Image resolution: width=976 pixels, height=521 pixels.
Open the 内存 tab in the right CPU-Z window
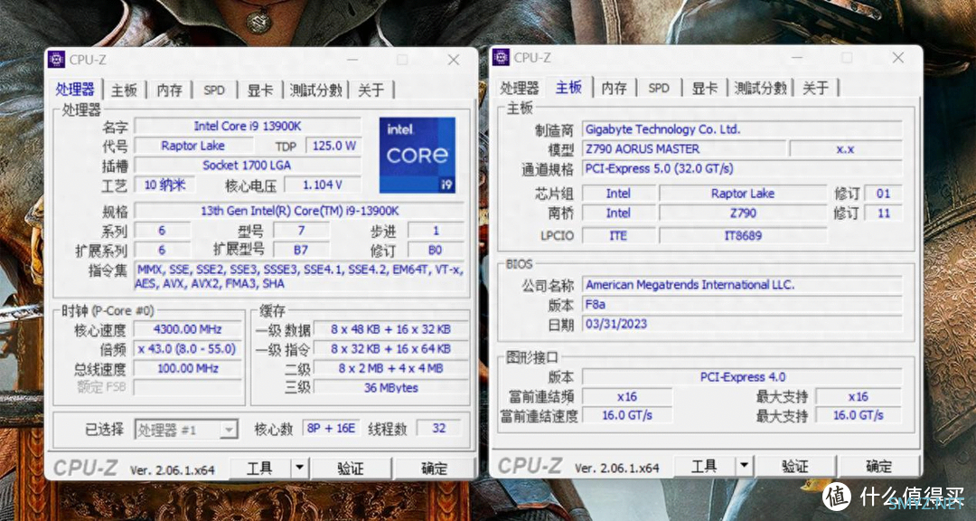614,88
